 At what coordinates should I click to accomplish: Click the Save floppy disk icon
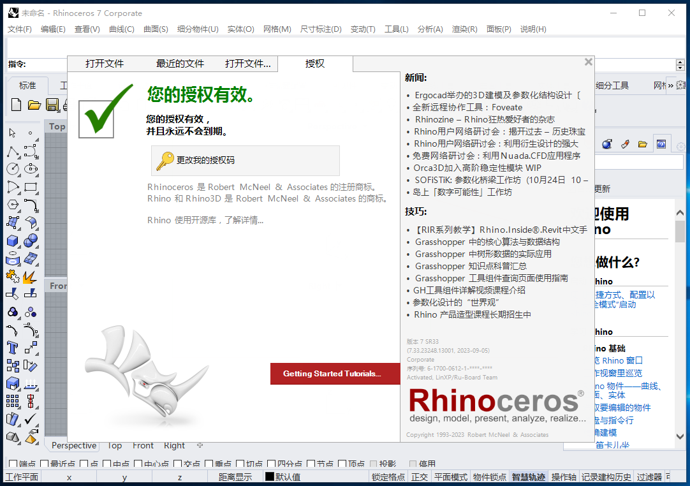click(x=52, y=105)
